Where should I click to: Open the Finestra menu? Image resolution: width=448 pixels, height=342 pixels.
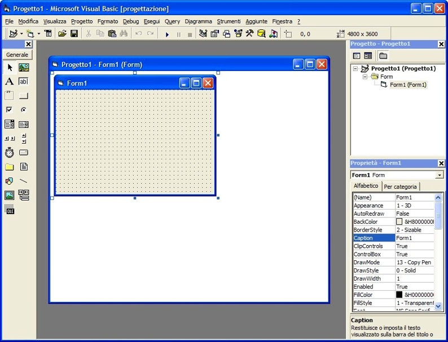282,21
